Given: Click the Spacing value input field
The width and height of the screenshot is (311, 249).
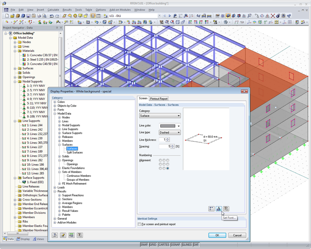Looking at the screenshot, I should 165,147.
